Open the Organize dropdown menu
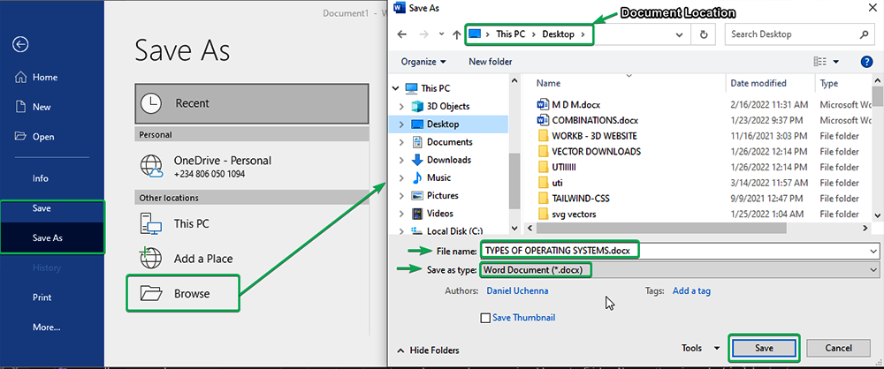This screenshot has height=369, width=884. coord(423,62)
